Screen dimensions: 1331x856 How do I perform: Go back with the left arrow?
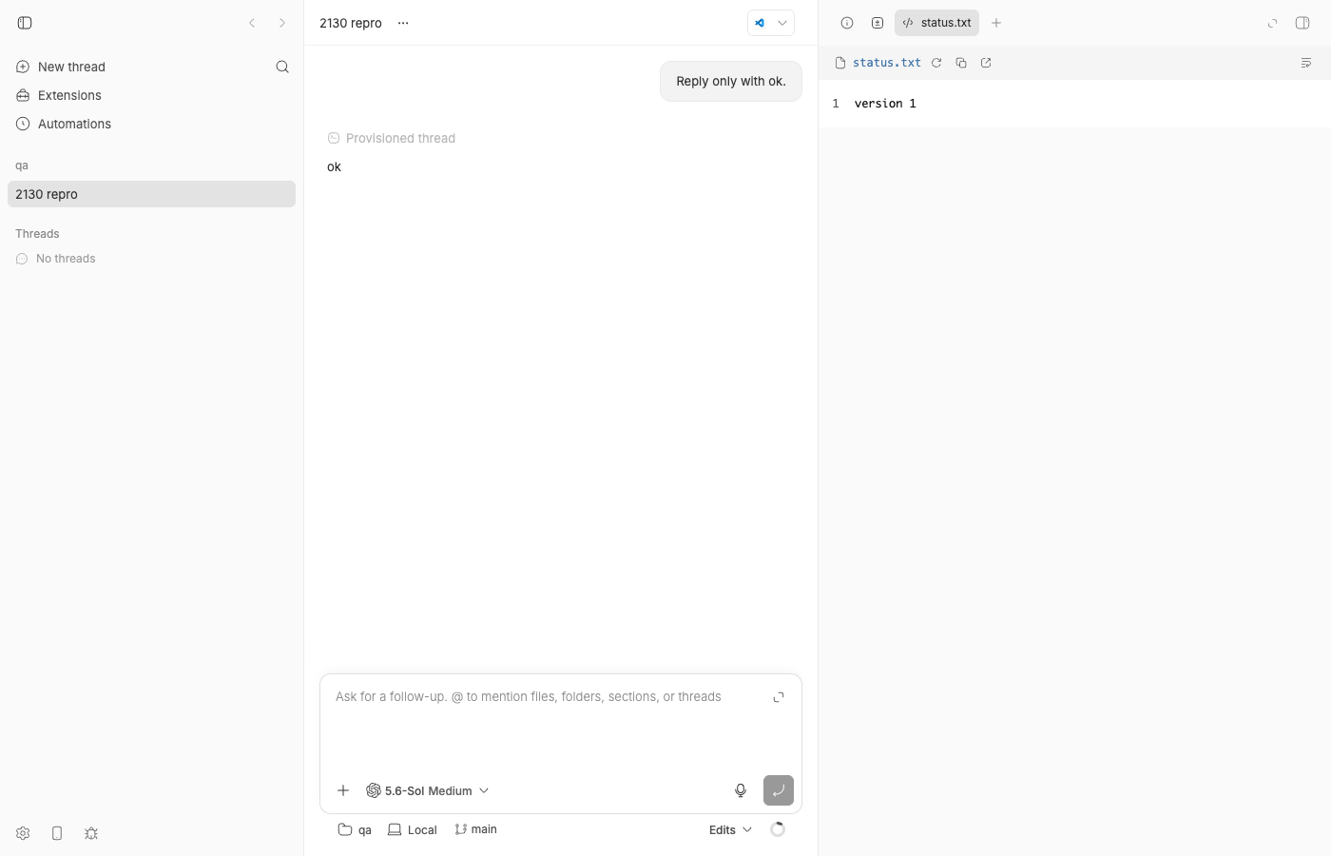[252, 23]
